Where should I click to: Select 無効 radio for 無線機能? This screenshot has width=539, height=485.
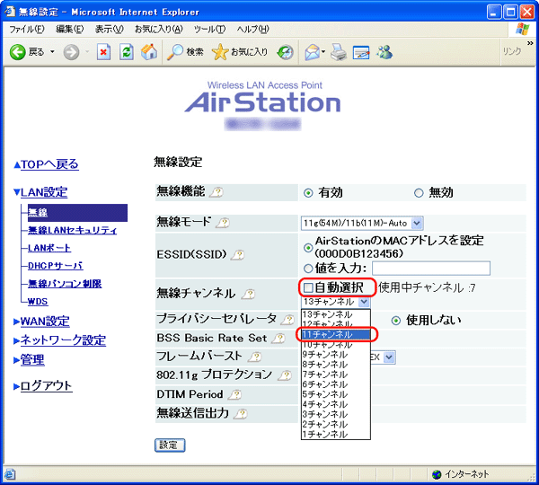419,193
